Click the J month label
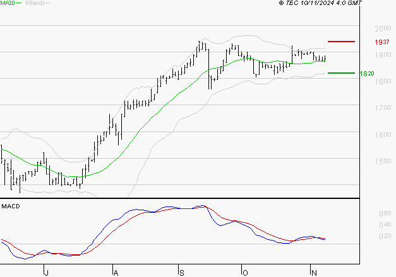The width and height of the screenshot is (396, 277). coord(46,273)
